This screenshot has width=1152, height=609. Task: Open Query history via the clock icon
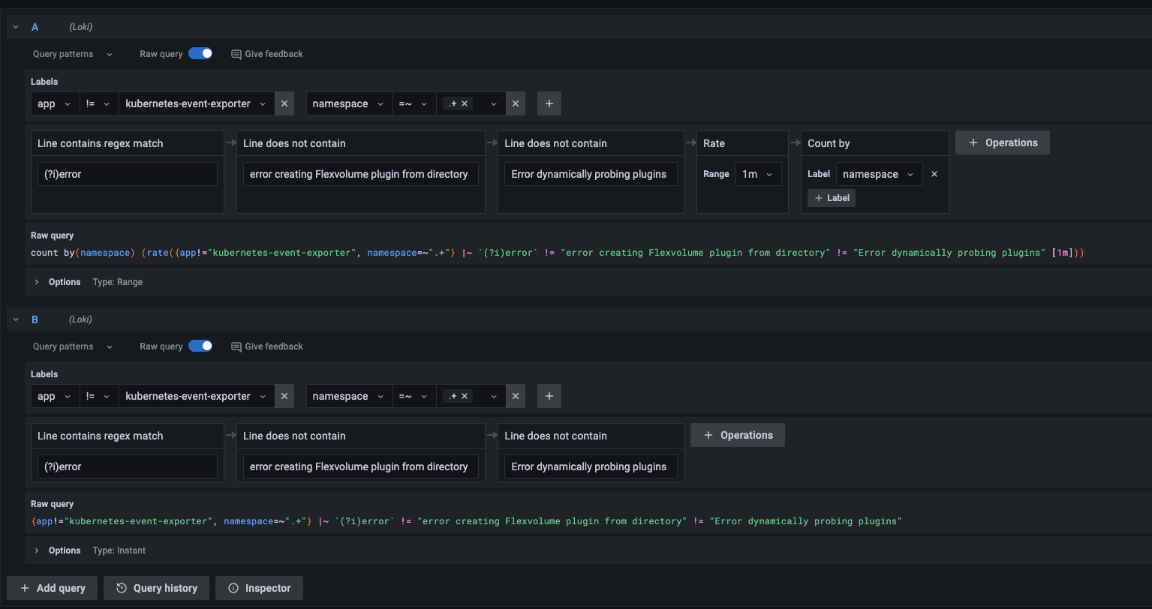point(121,588)
